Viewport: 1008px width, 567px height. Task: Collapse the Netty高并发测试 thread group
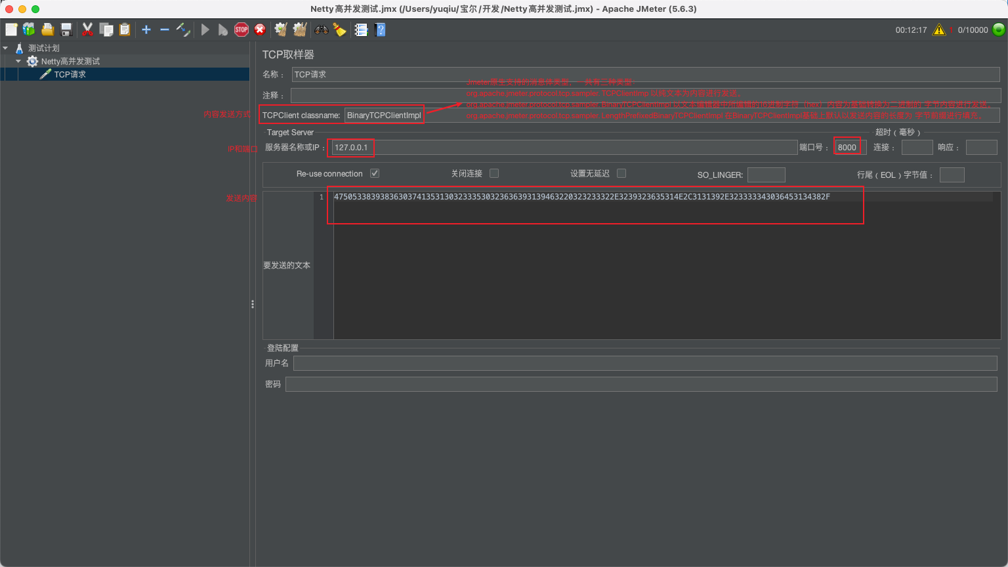point(18,61)
